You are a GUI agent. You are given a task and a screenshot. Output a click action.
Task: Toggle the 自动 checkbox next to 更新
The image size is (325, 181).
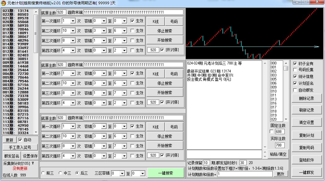20,140
